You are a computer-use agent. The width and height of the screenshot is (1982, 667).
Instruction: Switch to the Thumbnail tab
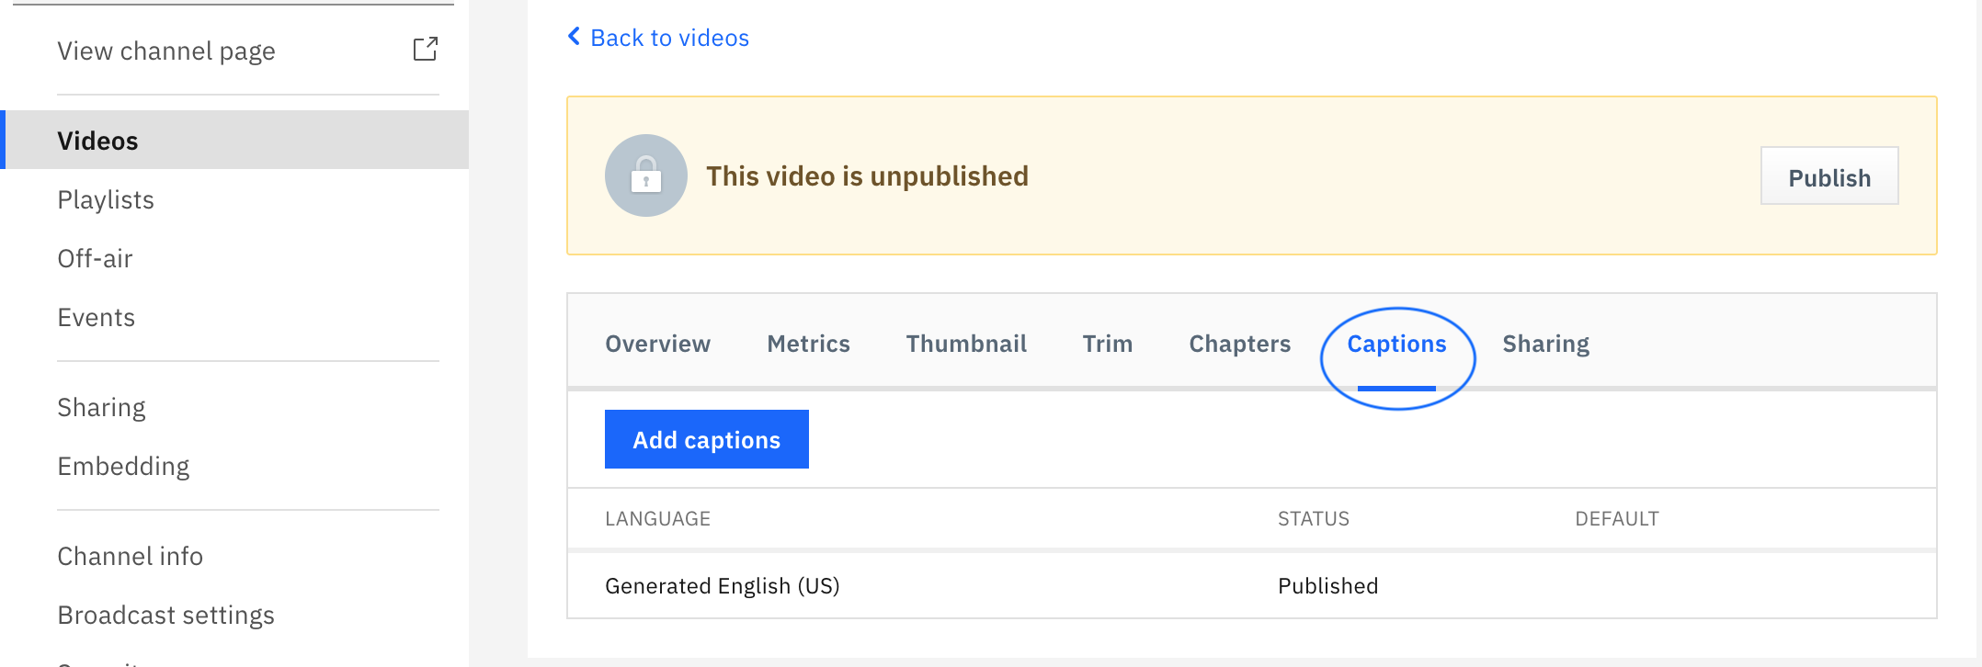tap(966, 344)
